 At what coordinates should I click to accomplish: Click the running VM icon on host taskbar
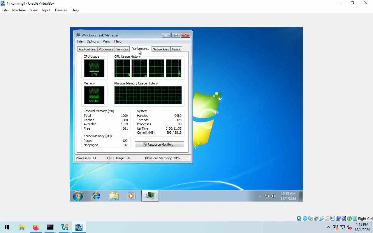click(79, 227)
